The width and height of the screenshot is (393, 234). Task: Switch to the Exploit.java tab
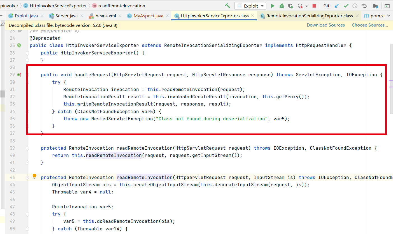[x=26, y=16]
